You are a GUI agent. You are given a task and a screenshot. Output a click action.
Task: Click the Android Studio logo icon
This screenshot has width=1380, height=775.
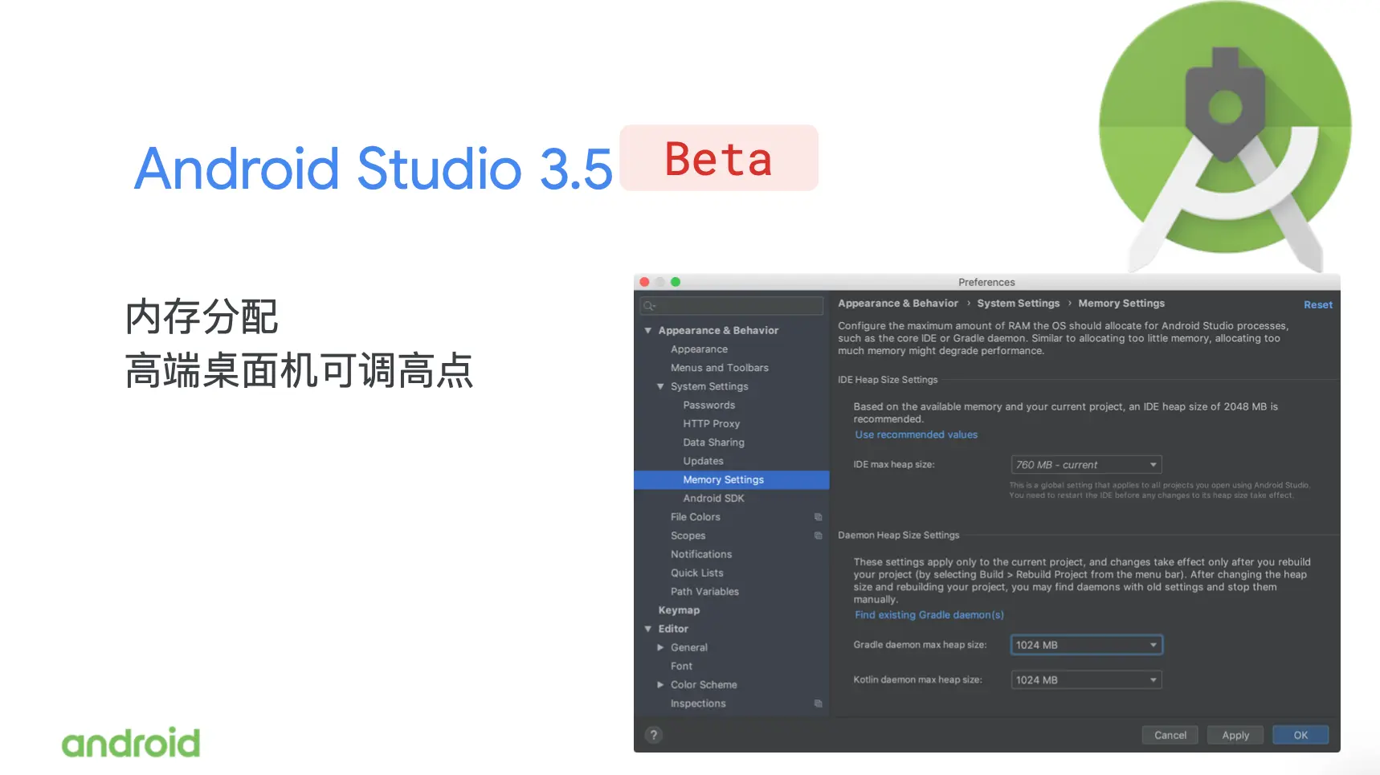tap(1225, 137)
